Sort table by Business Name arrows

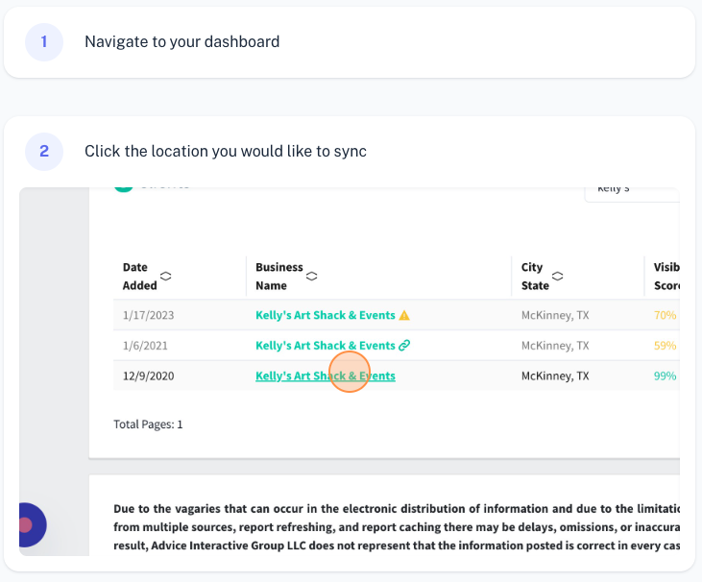[311, 277]
